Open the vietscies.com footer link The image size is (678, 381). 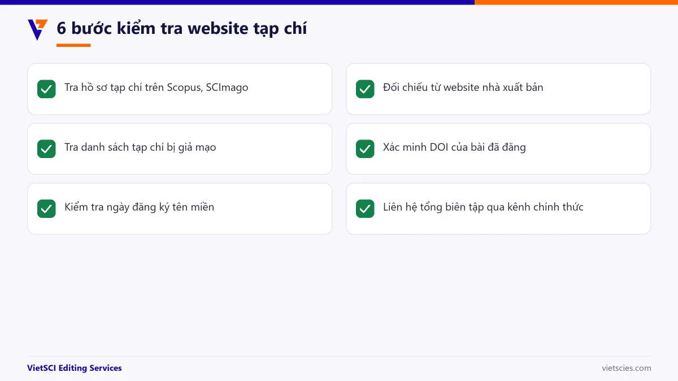point(627,368)
